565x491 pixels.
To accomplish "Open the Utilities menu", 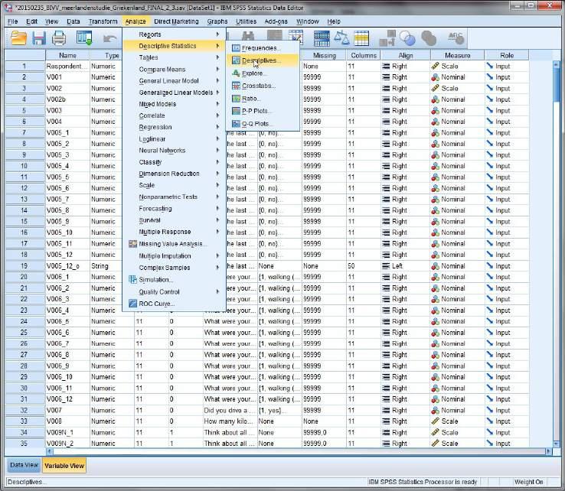I will [246, 21].
